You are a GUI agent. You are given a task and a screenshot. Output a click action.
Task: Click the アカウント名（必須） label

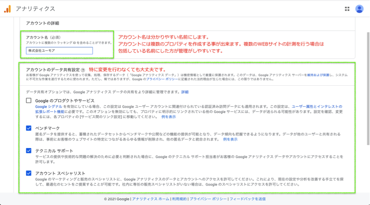click(x=43, y=38)
